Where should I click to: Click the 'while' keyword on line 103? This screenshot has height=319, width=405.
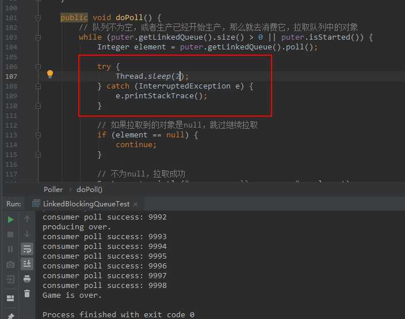pos(90,37)
